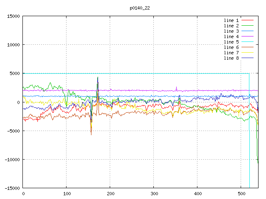
Task: Click the magenta sample line beside line 4
Action: (x=247, y=36)
